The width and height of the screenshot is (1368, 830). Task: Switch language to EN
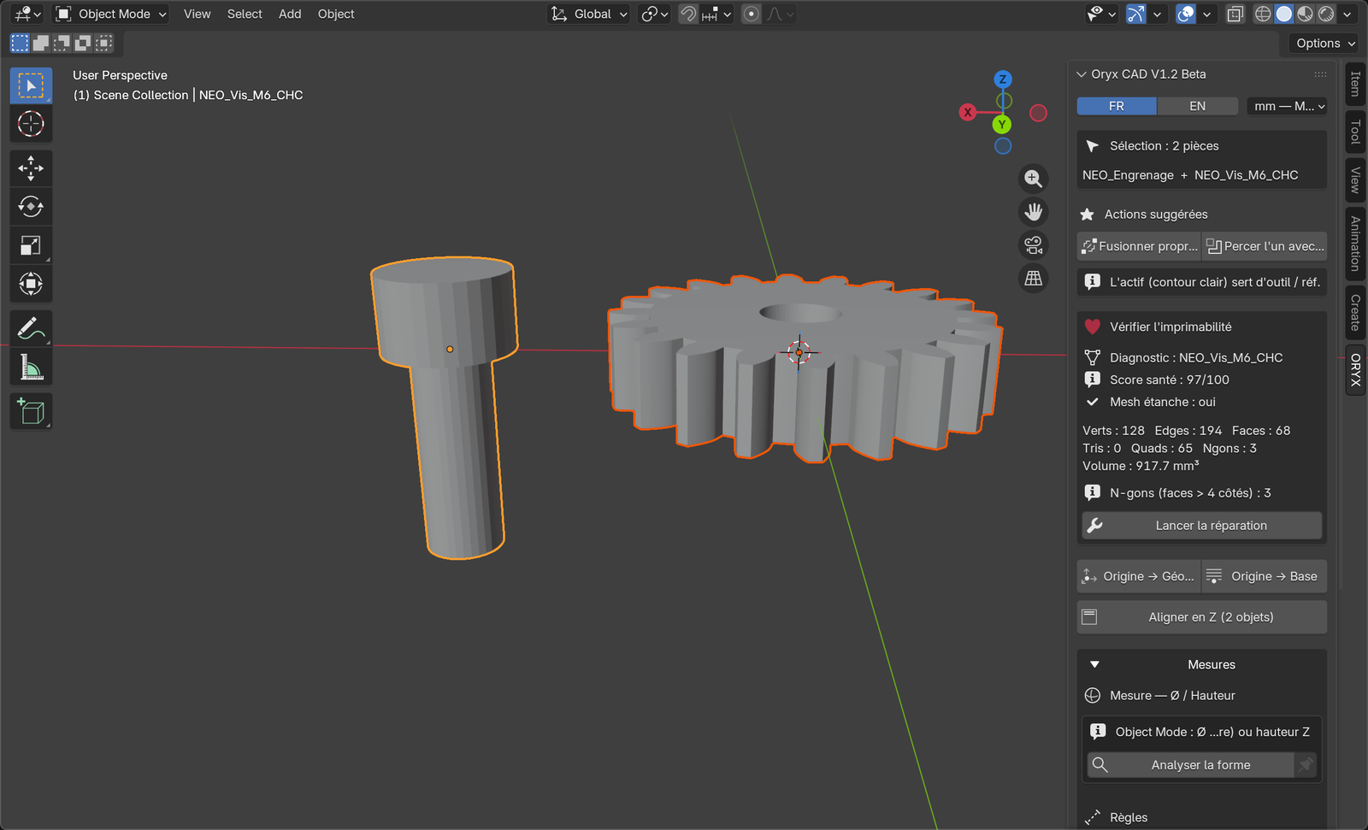tap(1197, 106)
